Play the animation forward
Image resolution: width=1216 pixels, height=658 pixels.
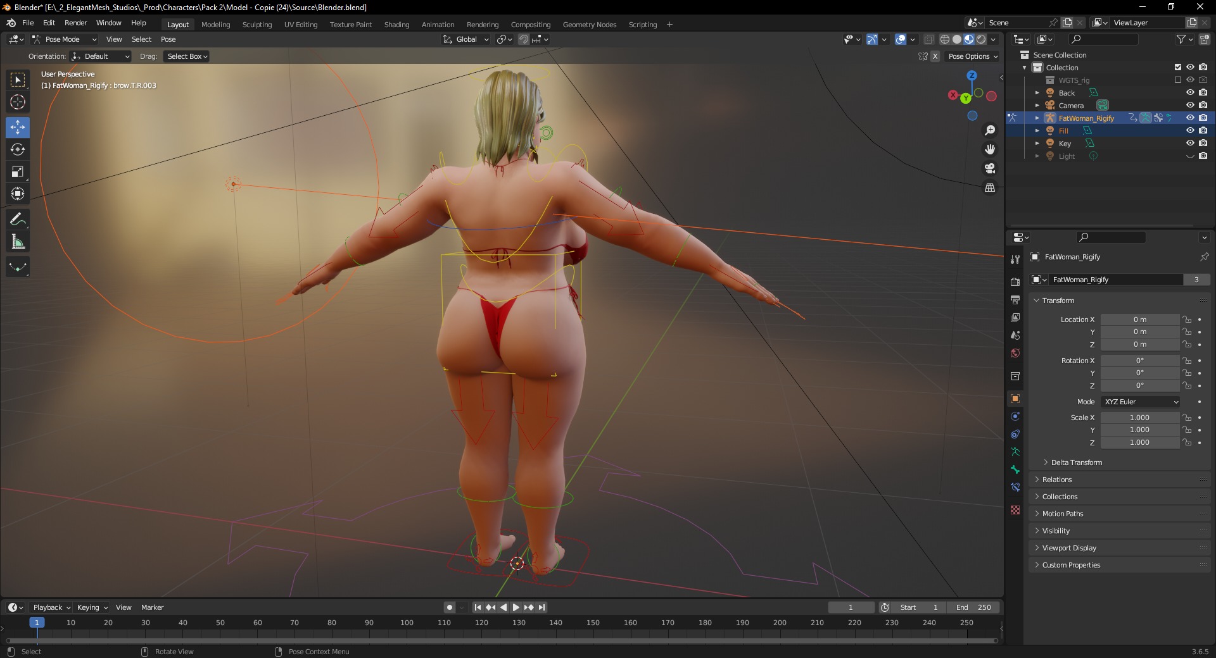pyautogui.click(x=516, y=607)
